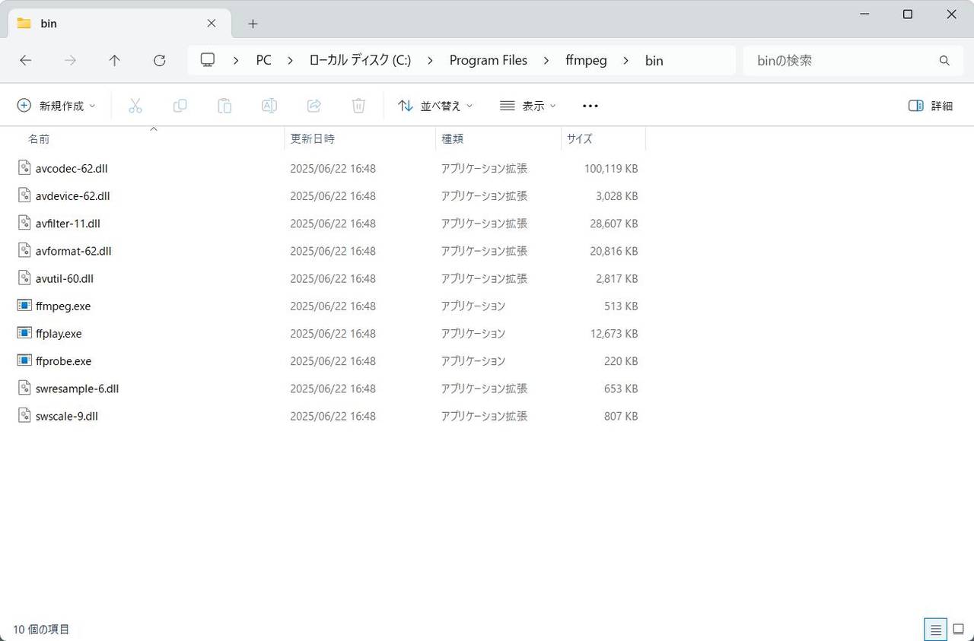Image resolution: width=974 pixels, height=641 pixels.
Task: Click the search magnifier icon
Action: coord(944,60)
